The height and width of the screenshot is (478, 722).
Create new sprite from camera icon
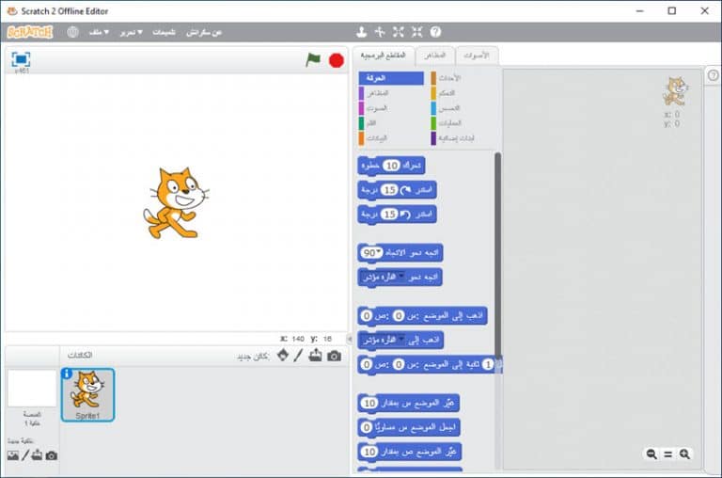click(x=335, y=356)
